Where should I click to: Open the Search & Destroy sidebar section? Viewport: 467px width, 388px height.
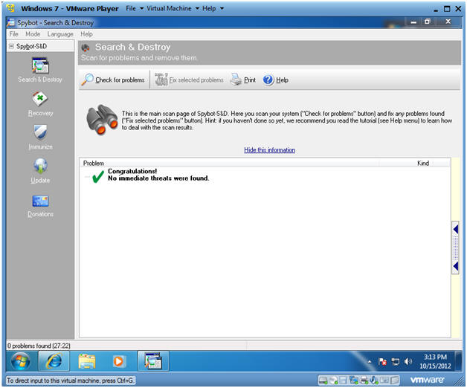pos(40,71)
